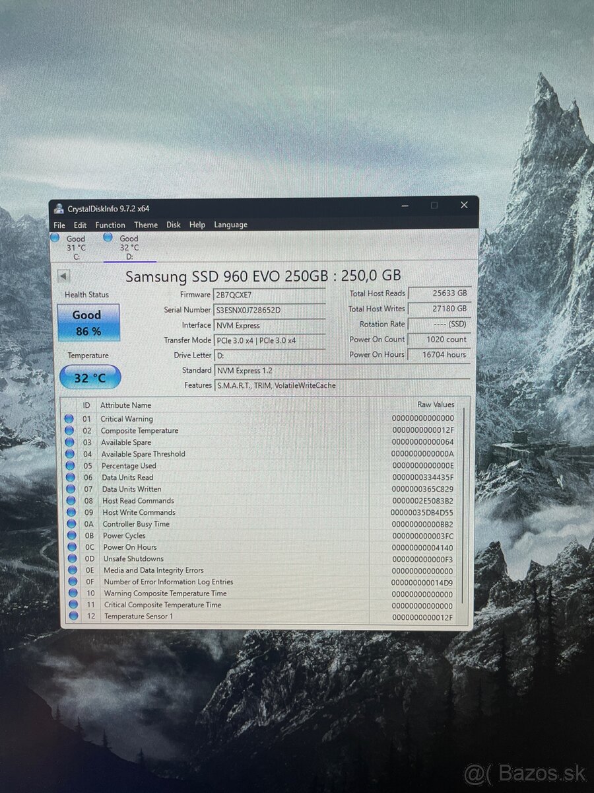Open the Help menu
The width and height of the screenshot is (594, 793).
[197, 225]
